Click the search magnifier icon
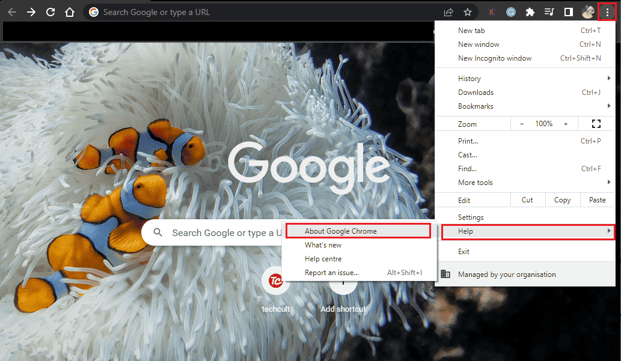 click(x=158, y=232)
